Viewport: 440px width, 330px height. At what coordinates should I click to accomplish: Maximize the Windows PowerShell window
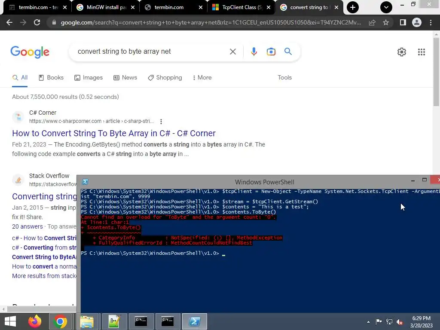coord(424,180)
